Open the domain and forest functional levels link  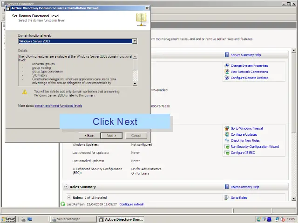click(x=58, y=105)
